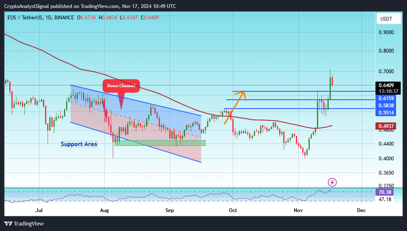Click the purple lightning bolt event icon
Screen dimensions: 407x231
(332, 183)
